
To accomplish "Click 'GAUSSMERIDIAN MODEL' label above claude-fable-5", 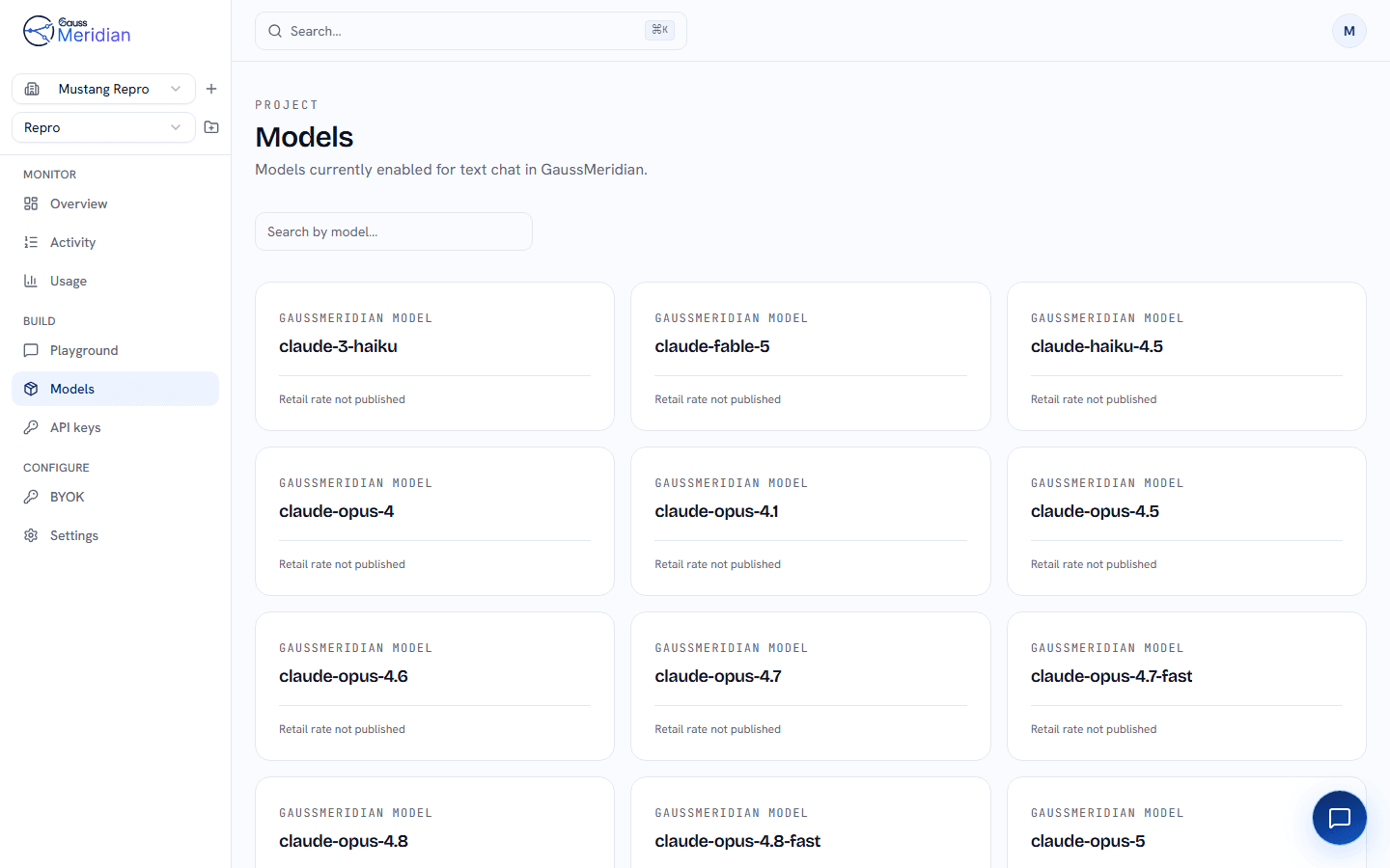I will click(731, 318).
